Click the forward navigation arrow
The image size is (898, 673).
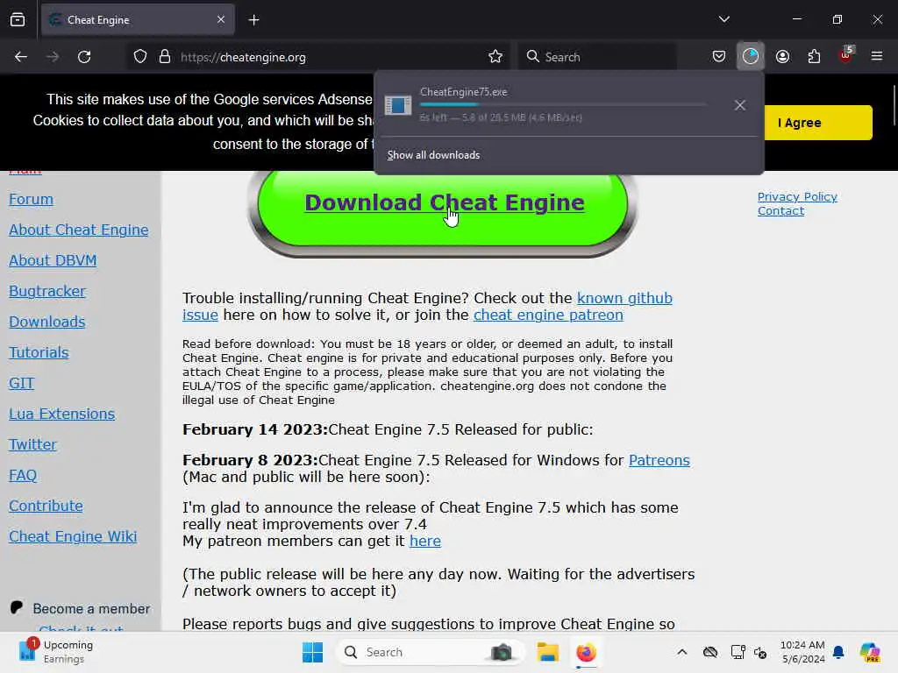tap(53, 57)
